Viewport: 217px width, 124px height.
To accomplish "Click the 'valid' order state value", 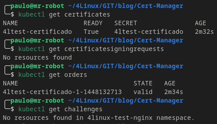I will pyautogui.click(x=143, y=92).
